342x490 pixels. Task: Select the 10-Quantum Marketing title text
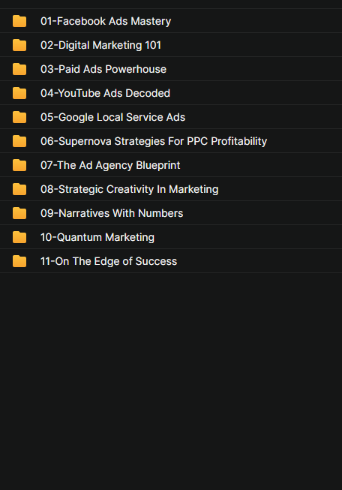coord(97,238)
